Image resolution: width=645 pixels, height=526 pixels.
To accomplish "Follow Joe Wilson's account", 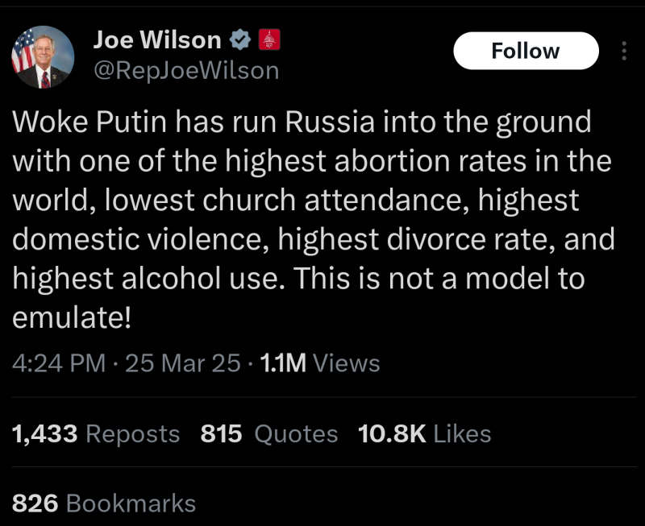I will click(526, 52).
